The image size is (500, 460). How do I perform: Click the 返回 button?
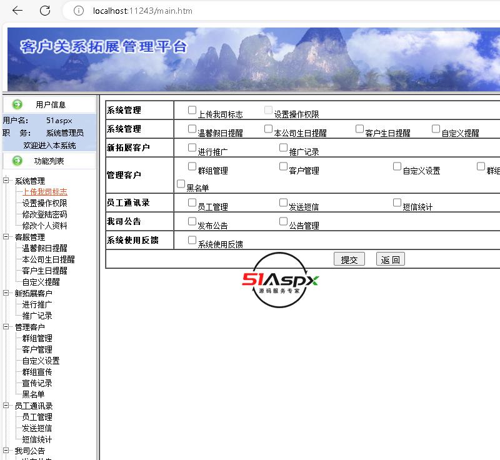(x=390, y=259)
